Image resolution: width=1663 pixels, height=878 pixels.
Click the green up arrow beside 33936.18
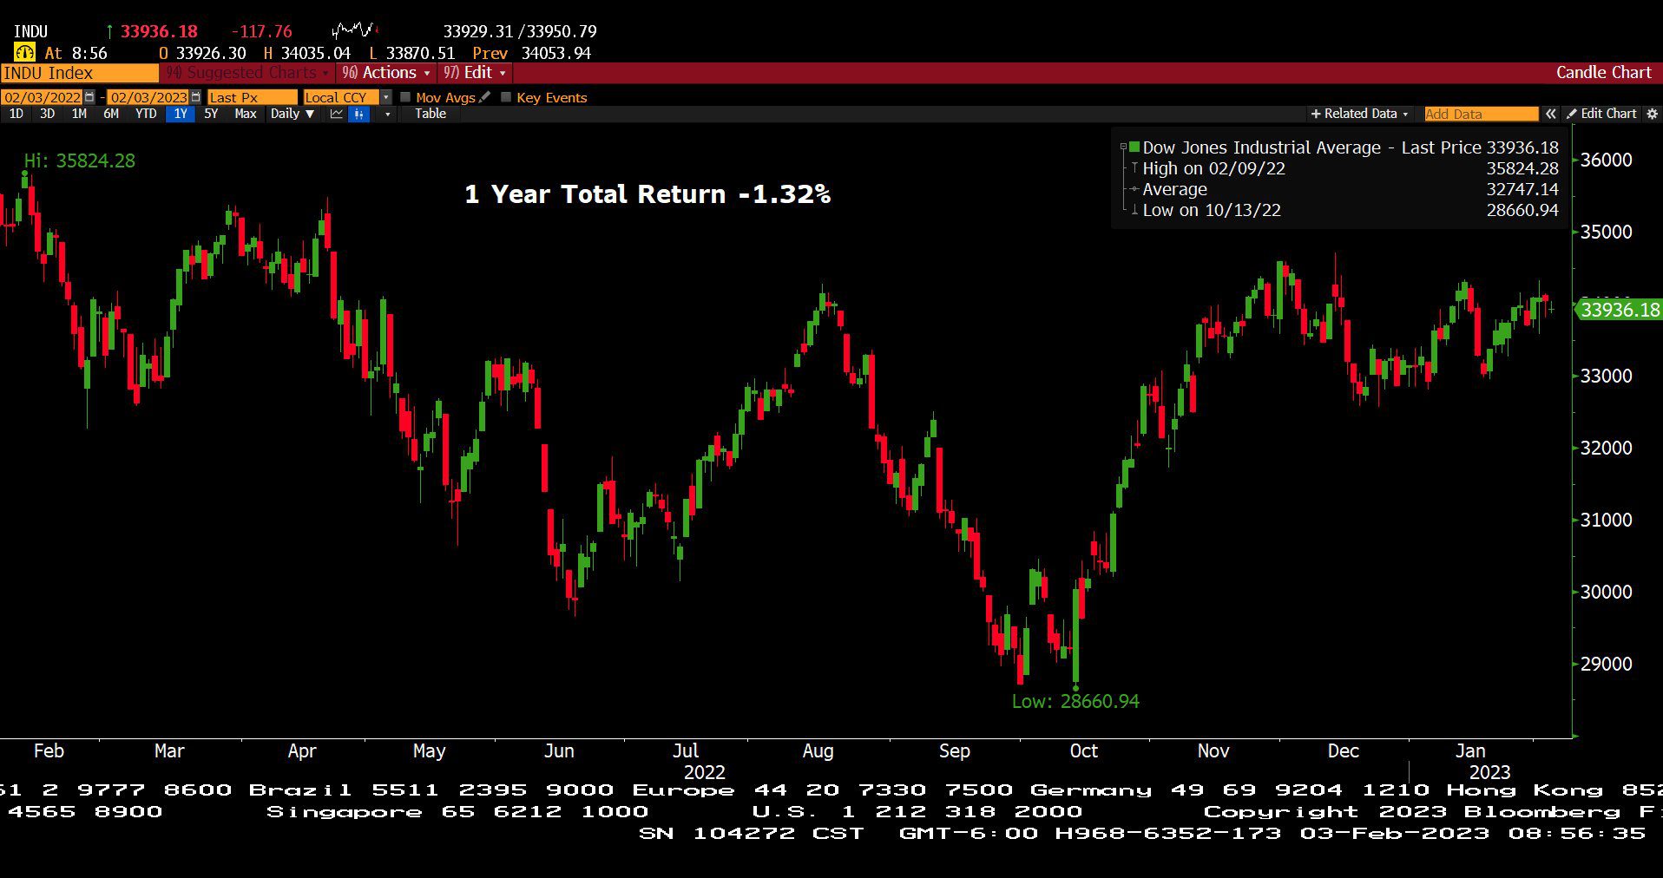[x=110, y=31]
